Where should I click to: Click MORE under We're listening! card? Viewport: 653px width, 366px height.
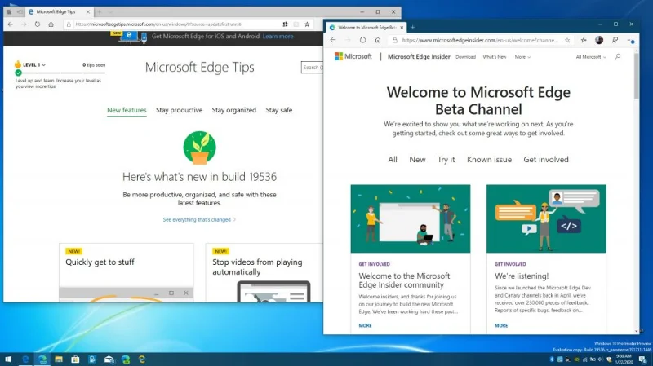pos(501,326)
